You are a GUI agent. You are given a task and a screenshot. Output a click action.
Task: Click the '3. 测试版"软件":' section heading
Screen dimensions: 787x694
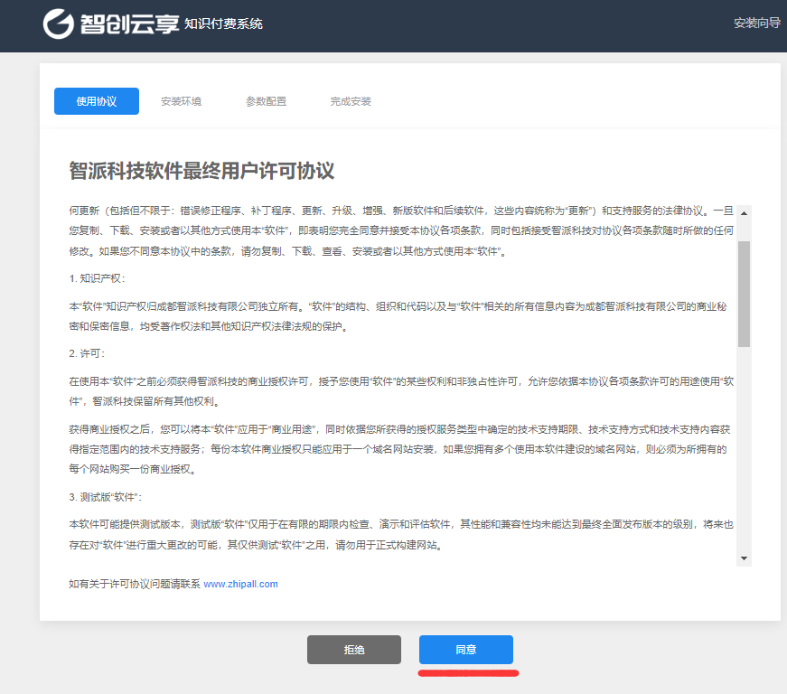point(106,497)
